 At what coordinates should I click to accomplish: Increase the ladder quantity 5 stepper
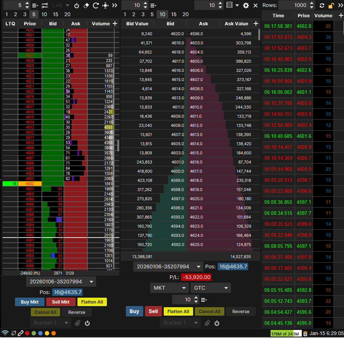[27, 3]
